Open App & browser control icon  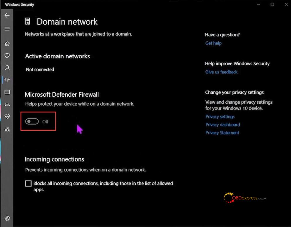[x=7, y=92]
